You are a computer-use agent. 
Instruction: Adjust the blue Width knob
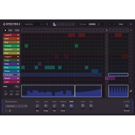point(71,106)
